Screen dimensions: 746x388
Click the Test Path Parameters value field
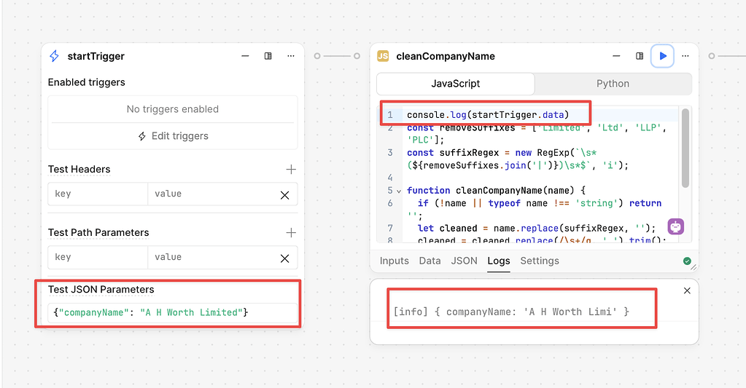[x=211, y=257]
